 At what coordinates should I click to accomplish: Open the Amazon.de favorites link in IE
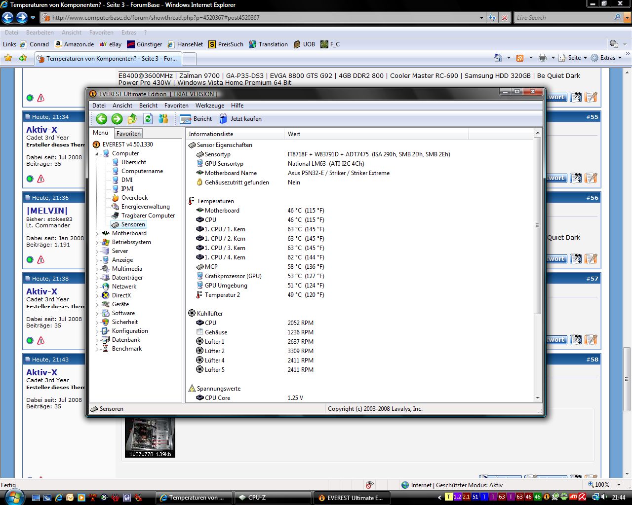point(75,44)
